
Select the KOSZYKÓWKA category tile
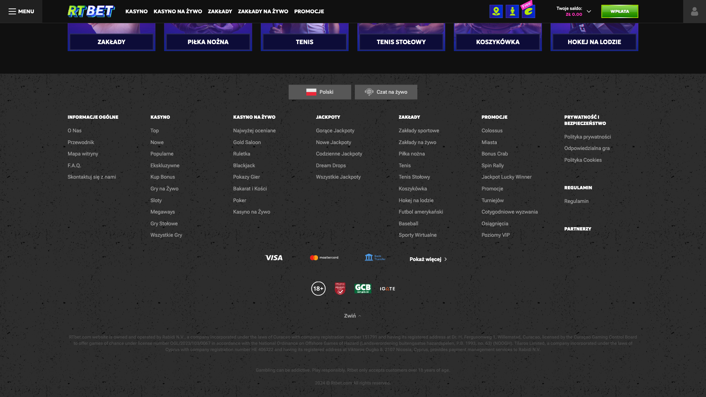(498, 42)
